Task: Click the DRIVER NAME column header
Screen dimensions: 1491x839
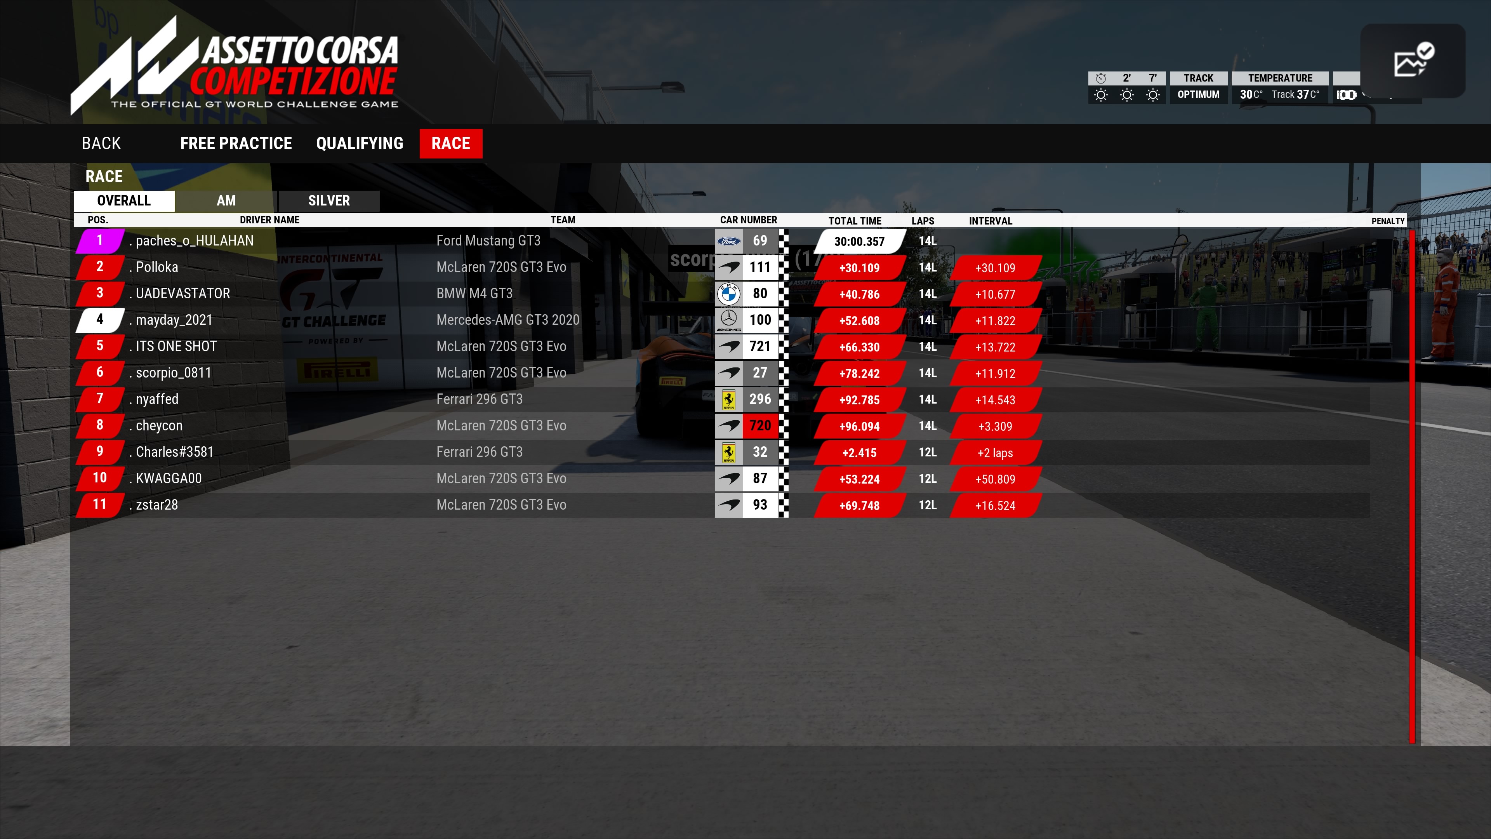Action: (270, 220)
